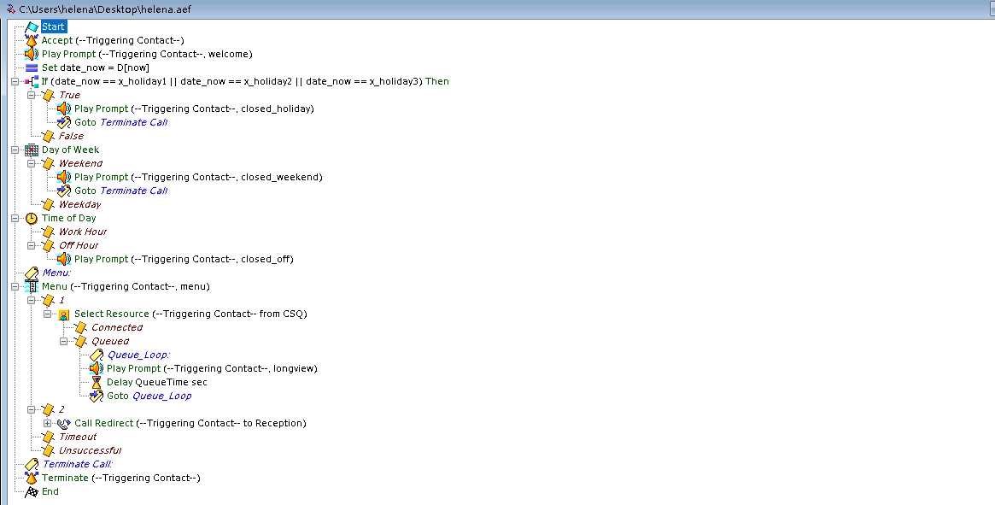This screenshot has width=995, height=505.
Task: Collapse the Queued branch
Action: pyautogui.click(x=64, y=341)
